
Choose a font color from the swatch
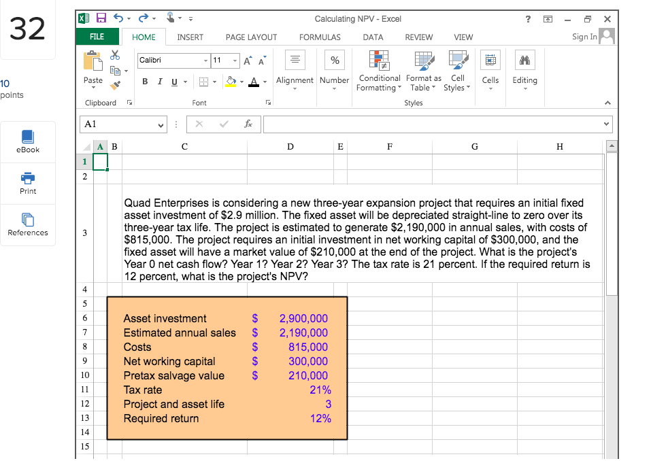[x=252, y=81]
